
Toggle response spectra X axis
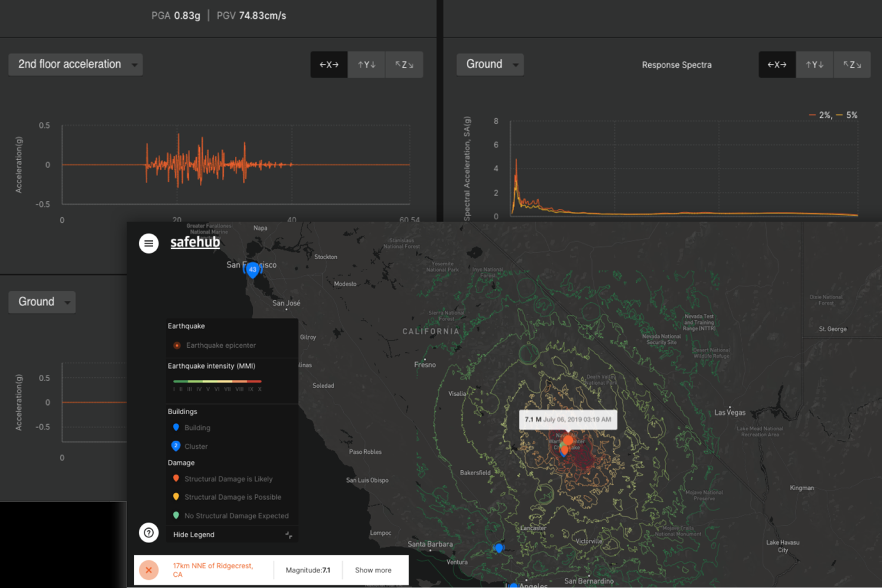[777, 65]
